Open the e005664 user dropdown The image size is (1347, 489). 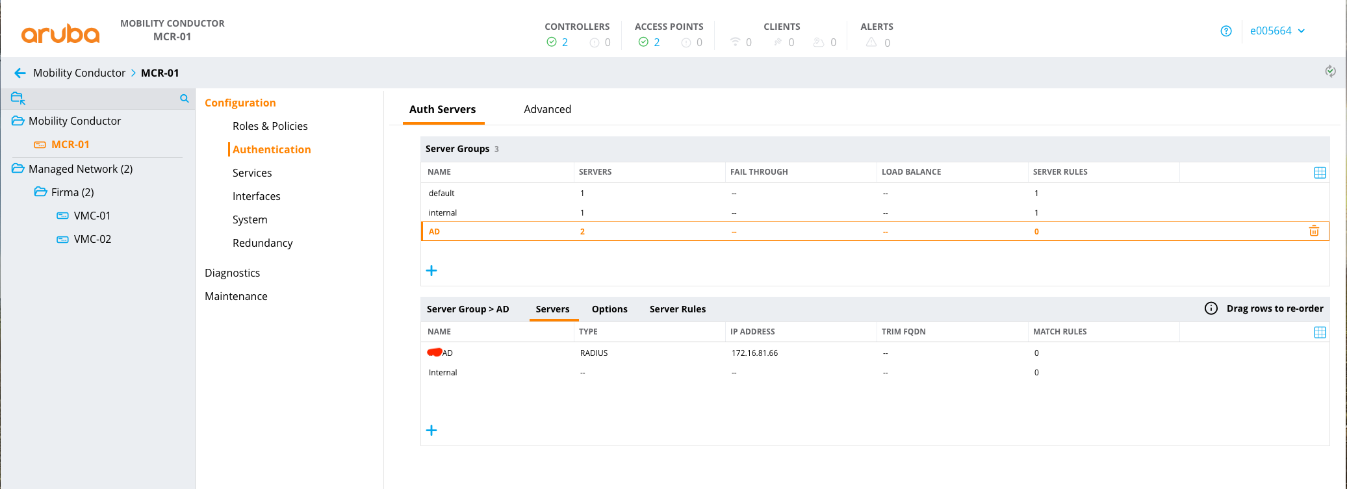click(x=1277, y=31)
